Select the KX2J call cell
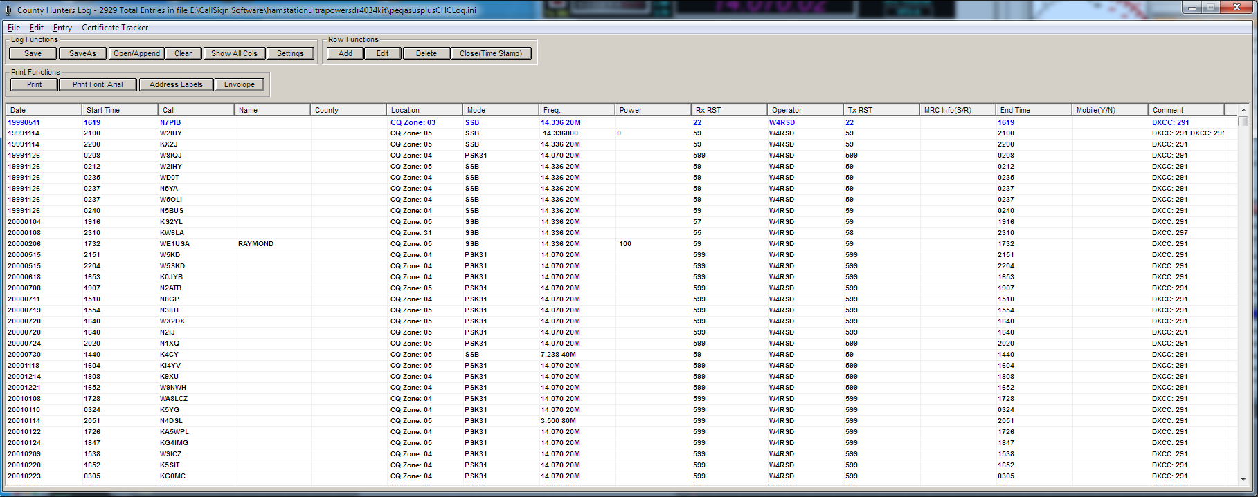Screen dimensions: 1258x497 tap(169, 144)
